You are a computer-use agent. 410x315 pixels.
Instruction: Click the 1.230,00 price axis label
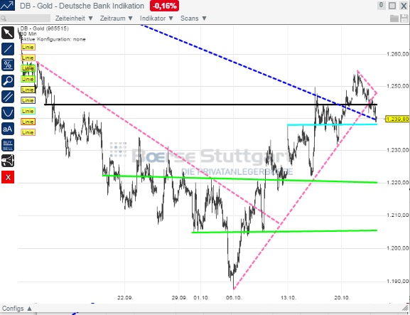(397, 150)
